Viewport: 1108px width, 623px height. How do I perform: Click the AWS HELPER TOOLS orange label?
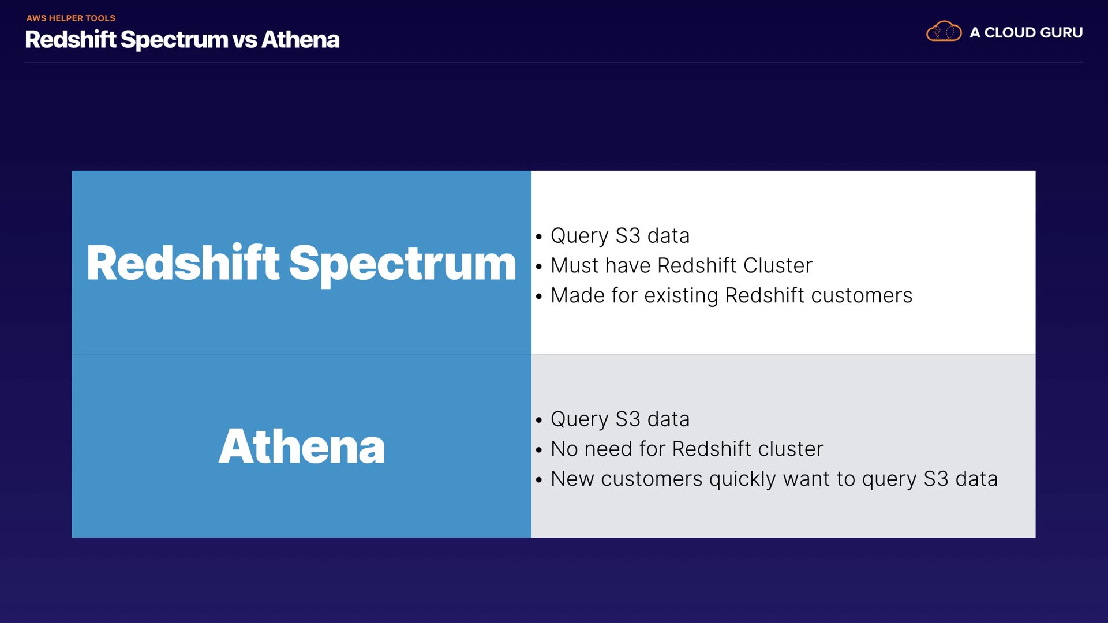point(70,18)
